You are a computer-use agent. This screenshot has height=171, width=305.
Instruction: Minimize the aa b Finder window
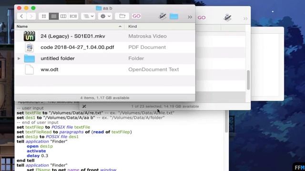[x=26, y=8]
